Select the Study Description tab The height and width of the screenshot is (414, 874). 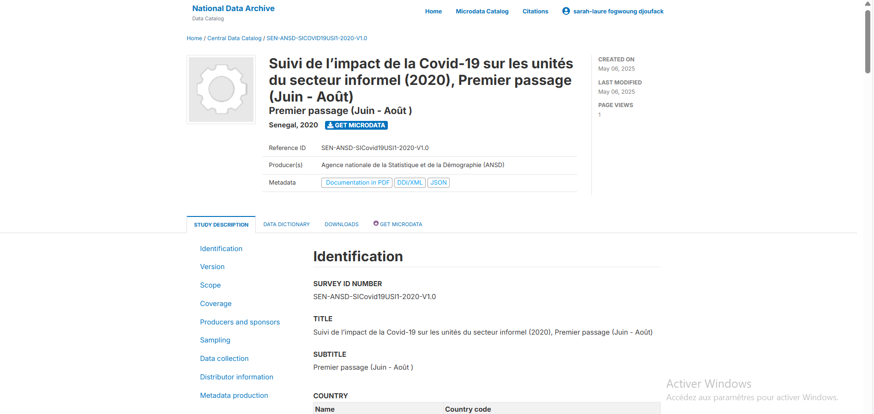[221, 225]
